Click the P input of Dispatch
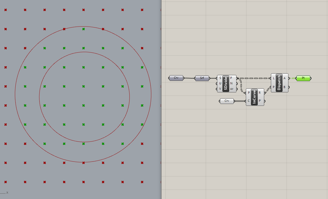 tap(274, 87)
